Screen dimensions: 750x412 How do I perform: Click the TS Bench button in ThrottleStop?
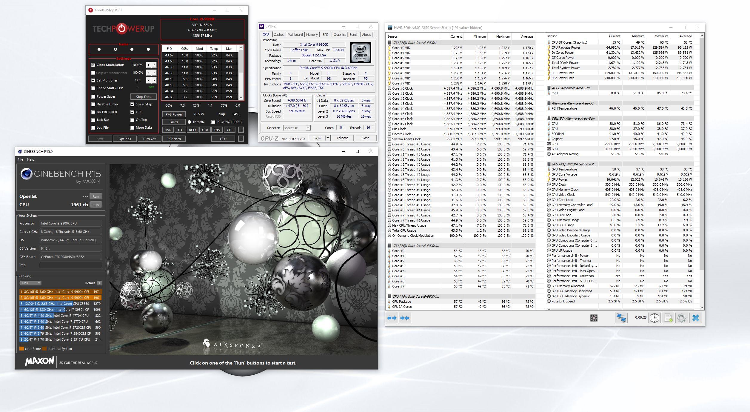click(174, 139)
